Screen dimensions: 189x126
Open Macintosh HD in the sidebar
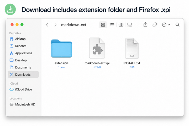point(23,104)
